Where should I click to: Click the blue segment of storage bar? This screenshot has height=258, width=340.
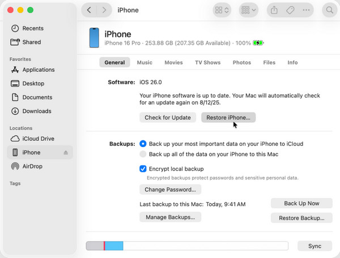point(114,246)
